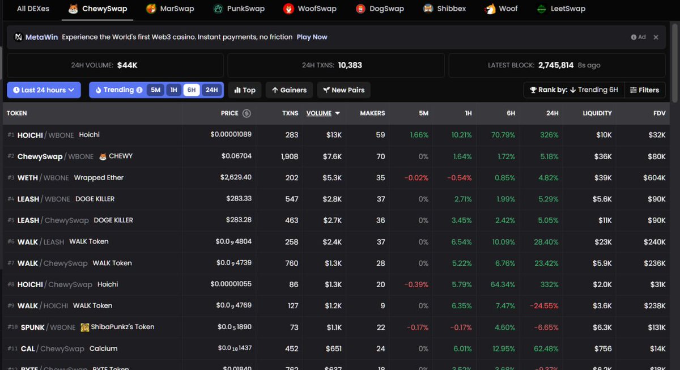Image resolution: width=680 pixels, height=370 pixels.
Task: Click the MarSwap logo icon
Action: pyautogui.click(x=151, y=9)
